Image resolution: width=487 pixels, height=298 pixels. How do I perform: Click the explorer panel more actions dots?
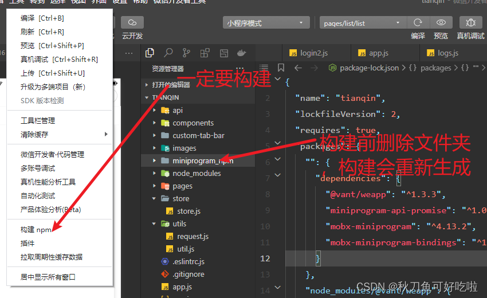239,68
